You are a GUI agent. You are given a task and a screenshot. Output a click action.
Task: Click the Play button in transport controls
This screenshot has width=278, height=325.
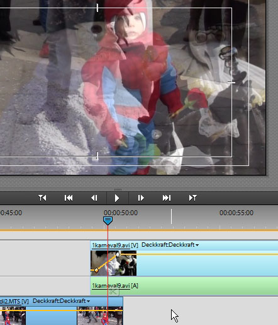(117, 198)
